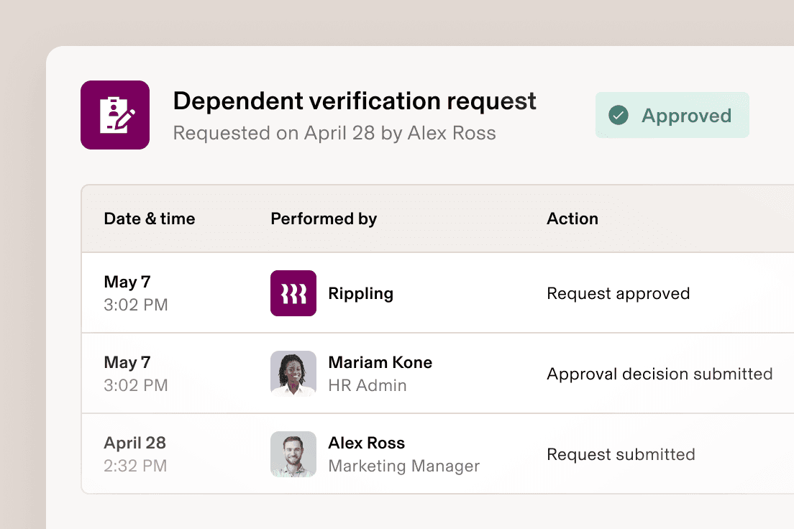Open Mariam Kone's profile photo
The height and width of the screenshot is (529, 794).
point(293,374)
